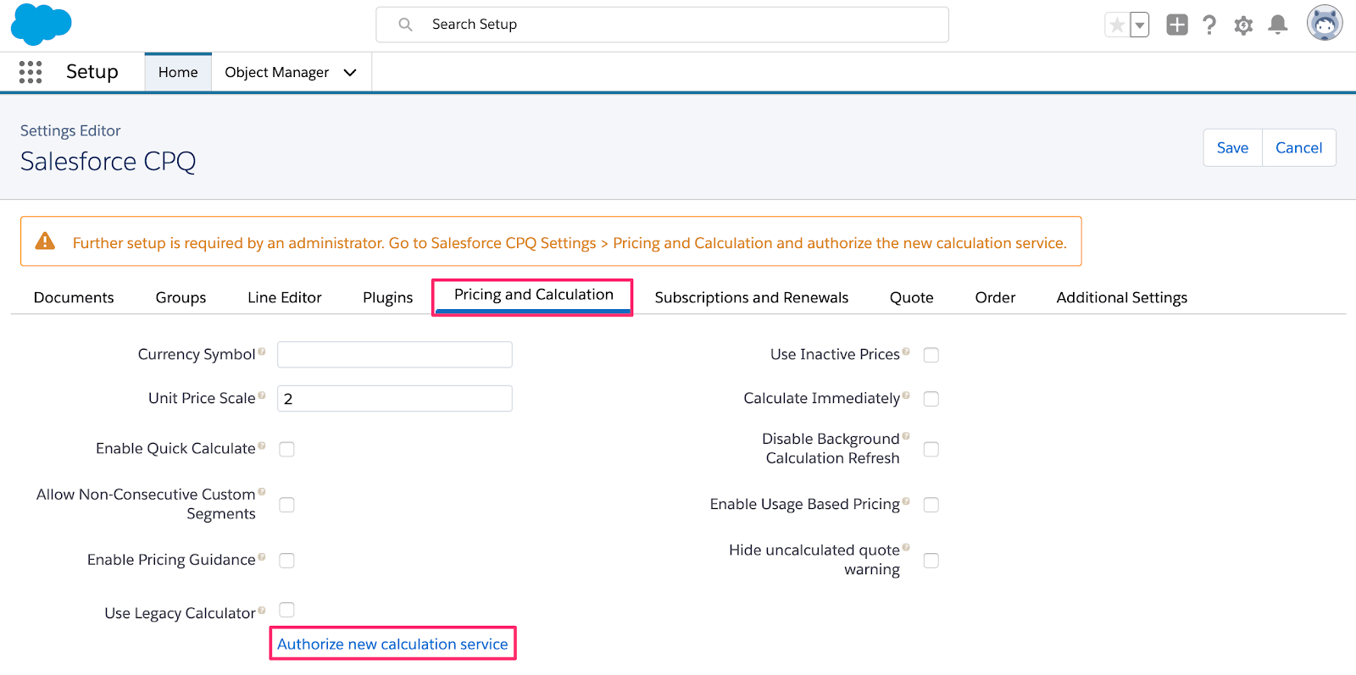
Task: Select the Groups tab
Action: [x=181, y=297]
